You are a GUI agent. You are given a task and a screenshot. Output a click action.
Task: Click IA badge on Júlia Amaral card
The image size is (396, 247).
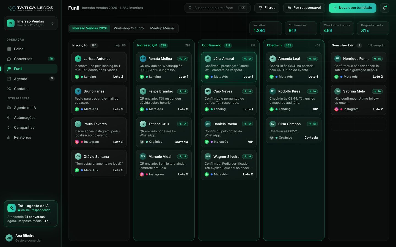click(x=248, y=59)
